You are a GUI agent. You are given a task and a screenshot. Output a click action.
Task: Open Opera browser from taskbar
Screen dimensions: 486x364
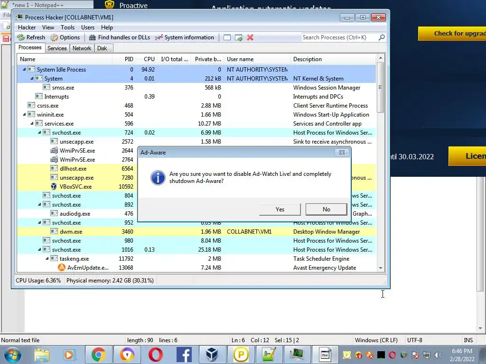pos(156,355)
